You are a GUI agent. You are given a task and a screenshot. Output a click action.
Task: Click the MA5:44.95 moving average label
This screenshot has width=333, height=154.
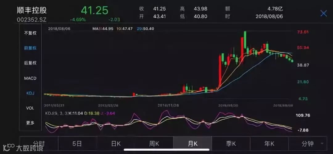103,28
